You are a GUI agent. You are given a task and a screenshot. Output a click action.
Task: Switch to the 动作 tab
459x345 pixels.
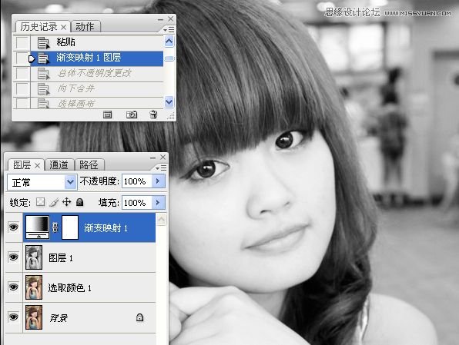85,27
